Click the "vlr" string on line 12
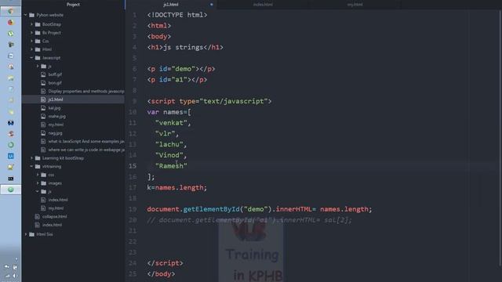 166,134
